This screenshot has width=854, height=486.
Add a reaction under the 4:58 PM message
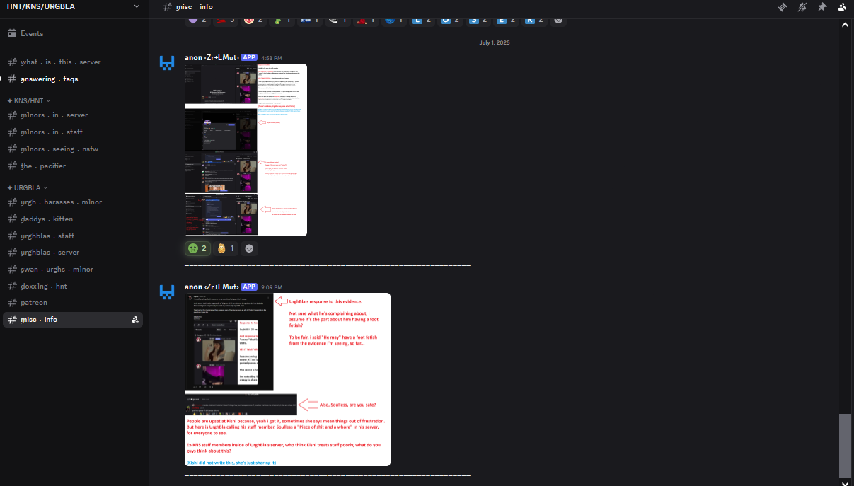[x=249, y=248]
